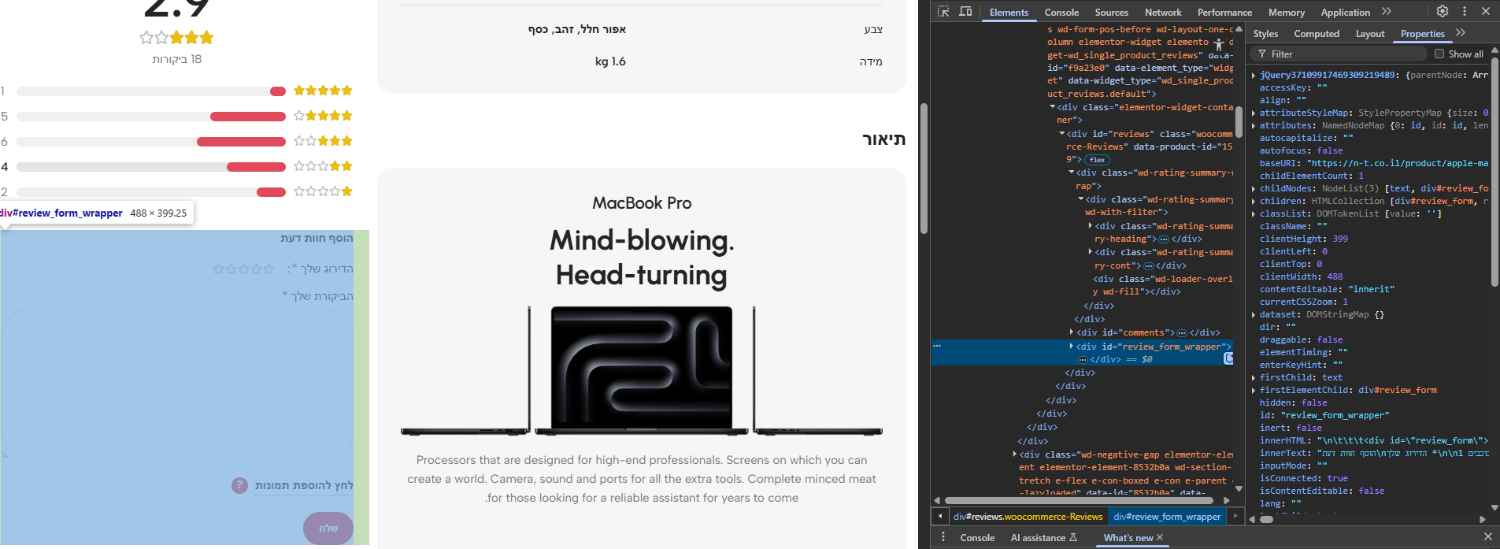Click the flex badge on the reviews div
Viewport: 1500px width, 549px height.
[x=1097, y=160]
